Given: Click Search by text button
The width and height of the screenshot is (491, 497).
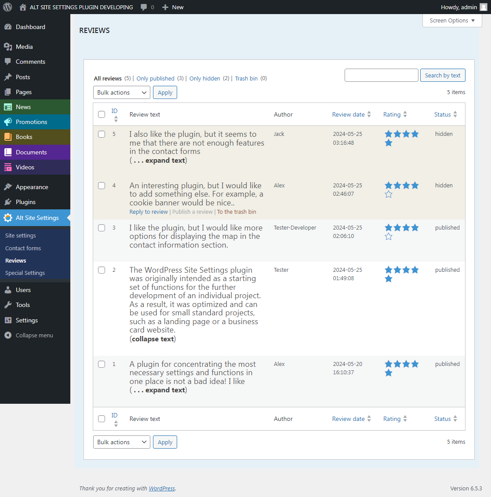Looking at the screenshot, I should pos(443,76).
